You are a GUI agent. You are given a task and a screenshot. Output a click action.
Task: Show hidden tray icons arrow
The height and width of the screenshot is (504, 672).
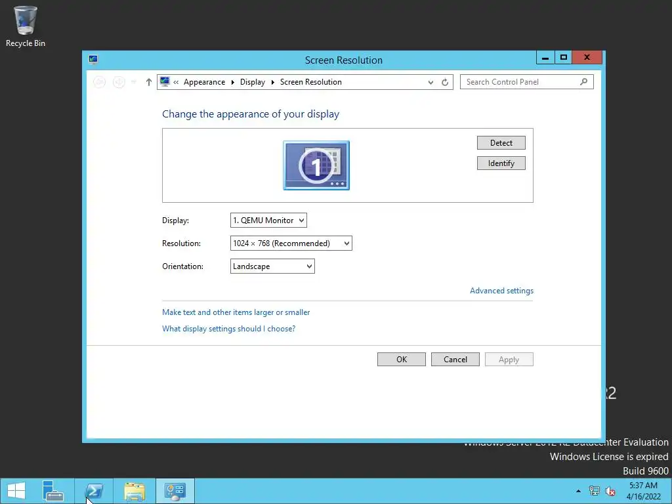coord(579,491)
